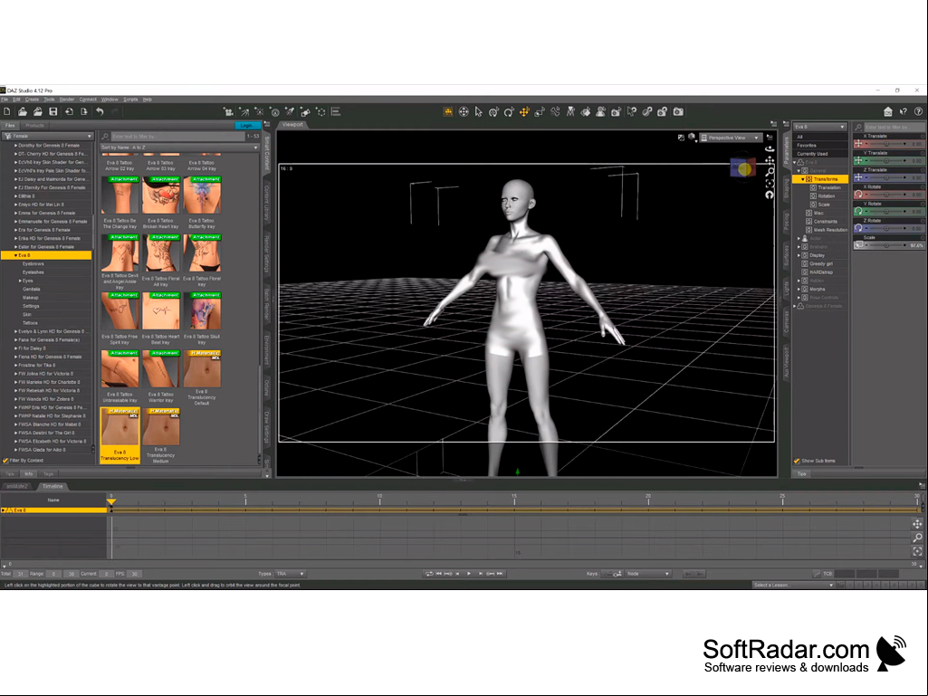Screen dimensions: 928x696
Task: Open the File menu
Action: click(x=5, y=100)
